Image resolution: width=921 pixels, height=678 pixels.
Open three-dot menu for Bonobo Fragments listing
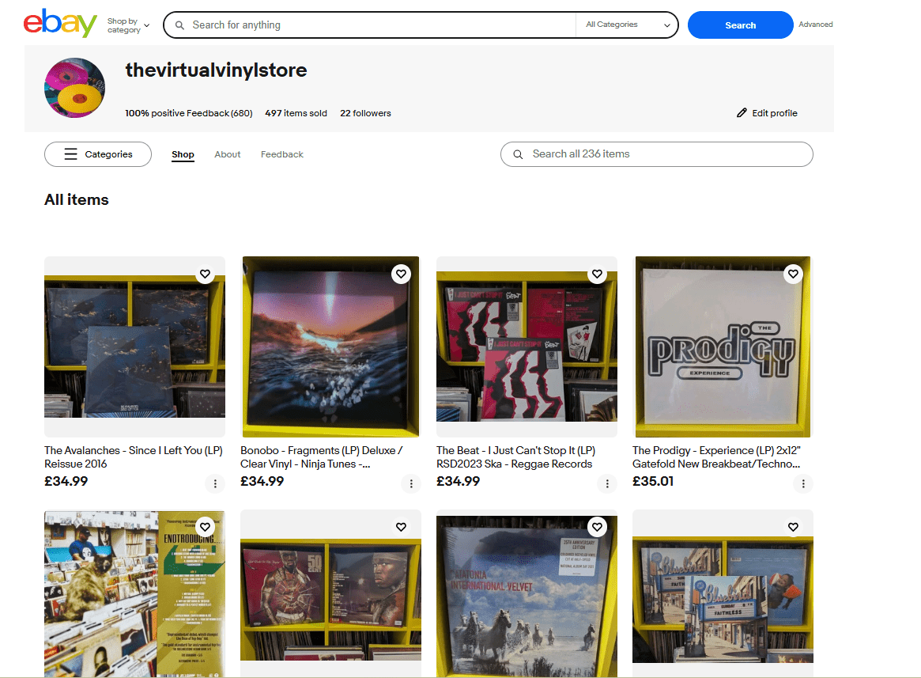[410, 483]
